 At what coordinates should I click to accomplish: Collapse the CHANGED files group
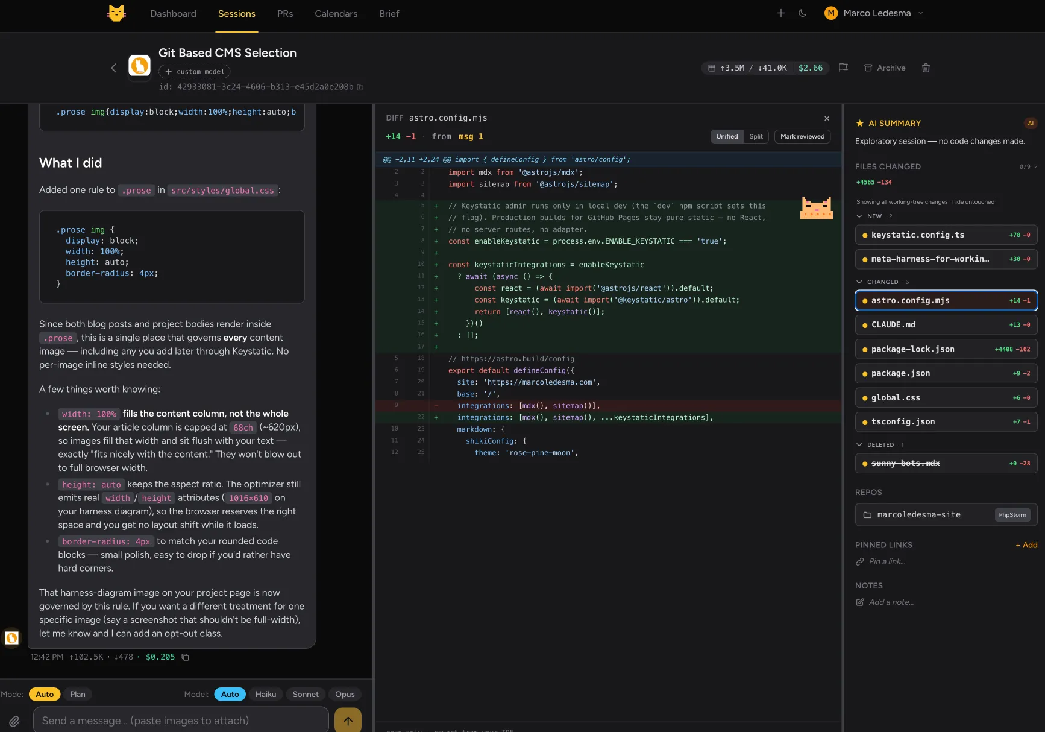859,282
